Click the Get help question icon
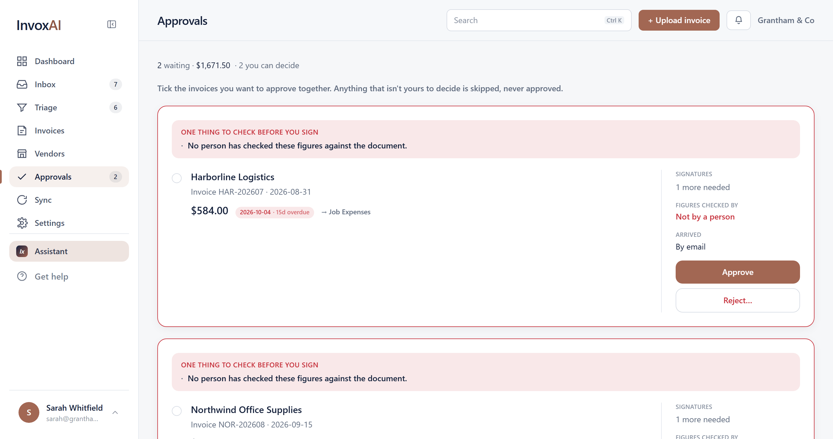The height and width of the screenshot is (439, 833). click(22, 277)
